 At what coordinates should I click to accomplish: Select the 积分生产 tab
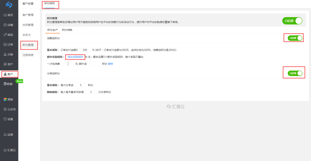53,30
